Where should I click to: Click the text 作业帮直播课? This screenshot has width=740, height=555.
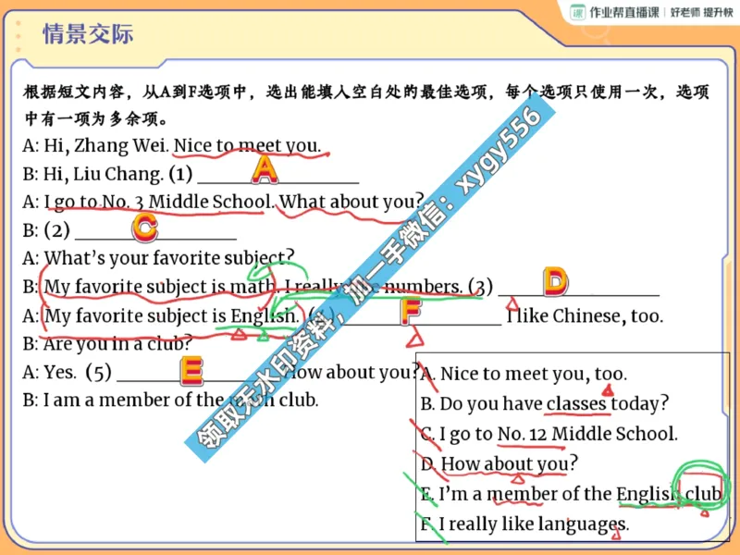pos(623,12)
